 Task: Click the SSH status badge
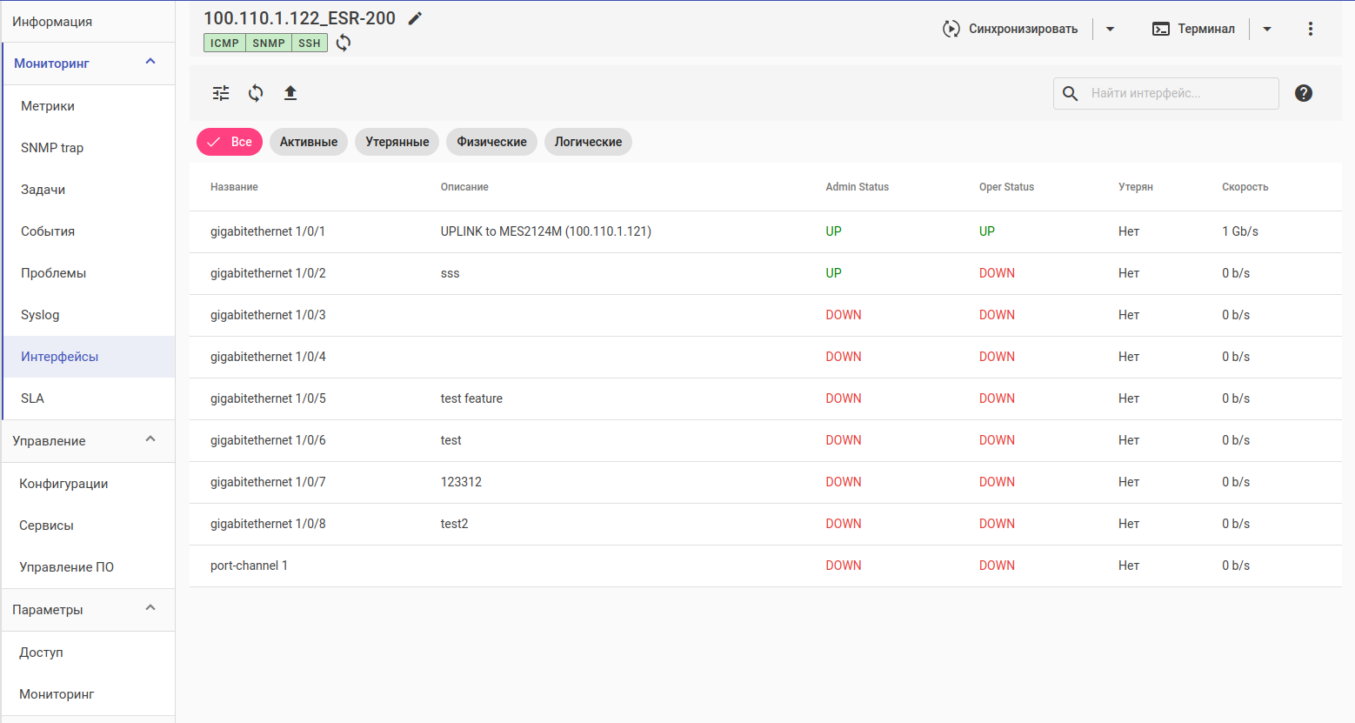point(310,43)
